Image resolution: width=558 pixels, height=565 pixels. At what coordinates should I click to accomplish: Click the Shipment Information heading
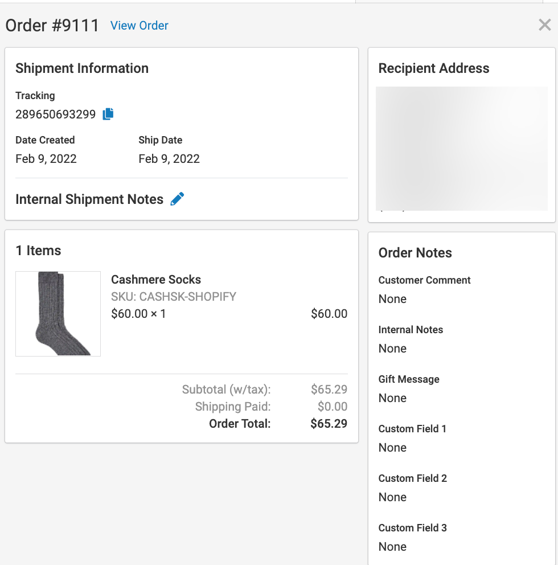[82, 68]
